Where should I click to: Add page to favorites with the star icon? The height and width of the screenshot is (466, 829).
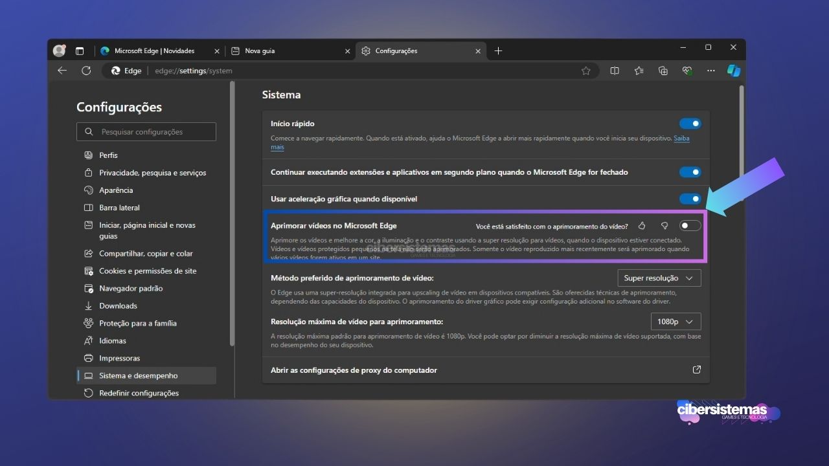[586, 71]
